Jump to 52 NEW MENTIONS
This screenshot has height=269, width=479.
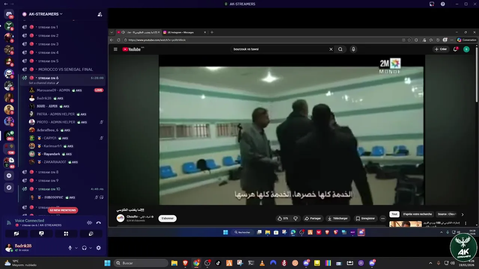click(x=63, y=210)
